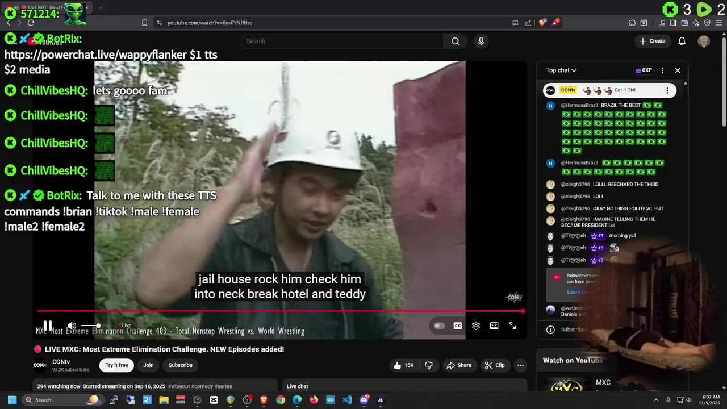727x409 pixels.
Task: Open the CONtv channel avatar
Action: tap(40, 365)
